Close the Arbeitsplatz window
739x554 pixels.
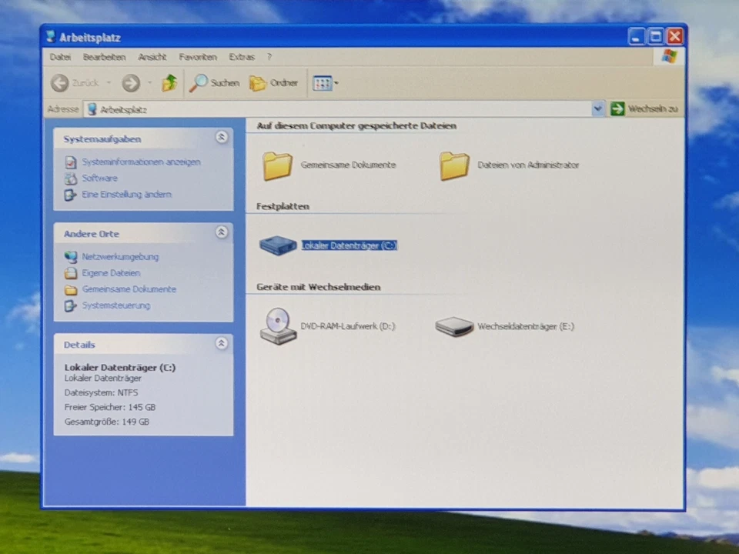[675, 36]
